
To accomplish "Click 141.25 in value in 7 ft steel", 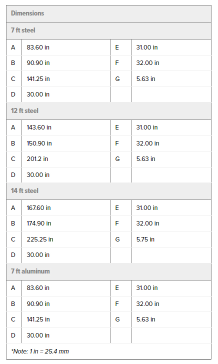I will click(x=38, y=79).
